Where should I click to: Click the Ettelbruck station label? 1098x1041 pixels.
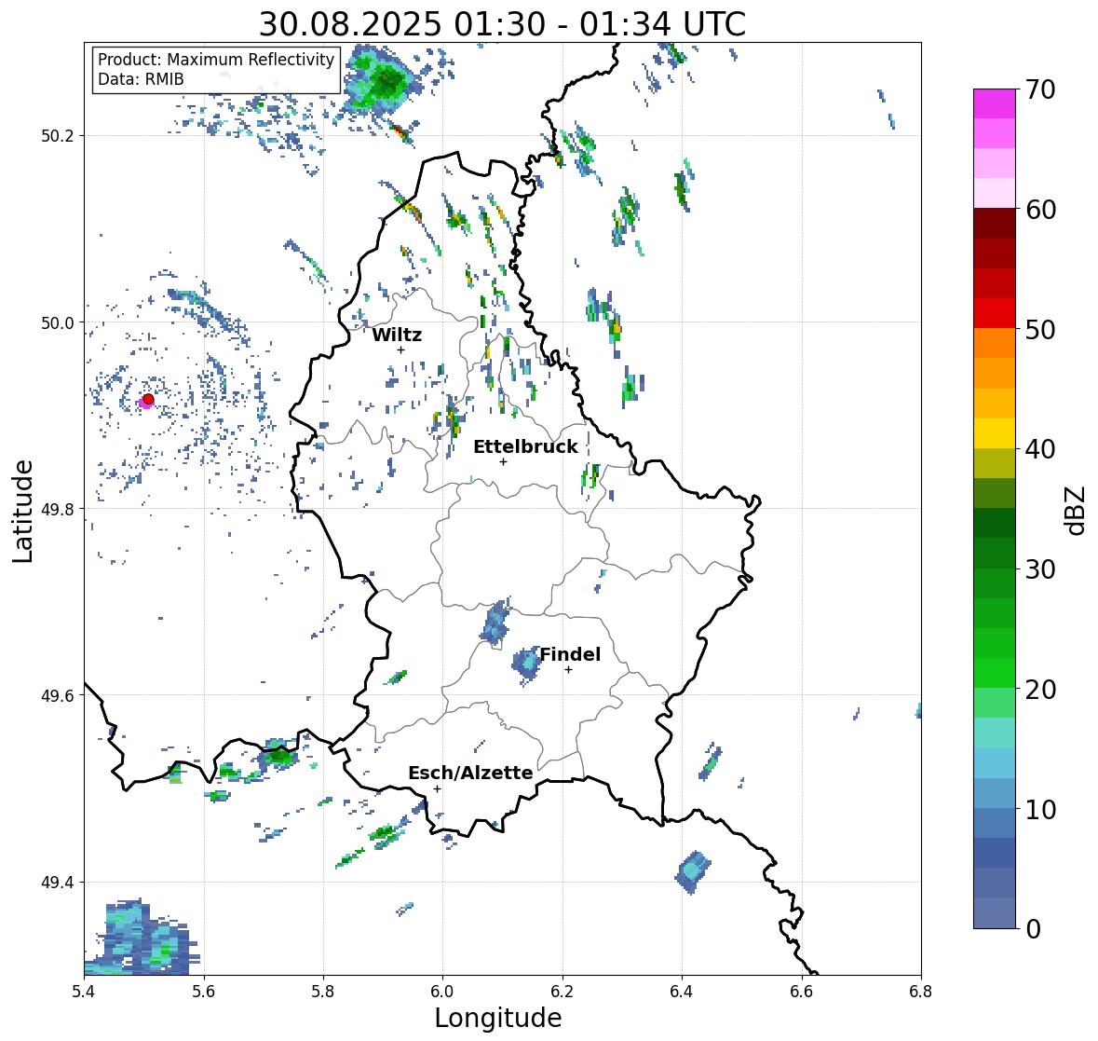pyautogui.click(x=525, y=446)
